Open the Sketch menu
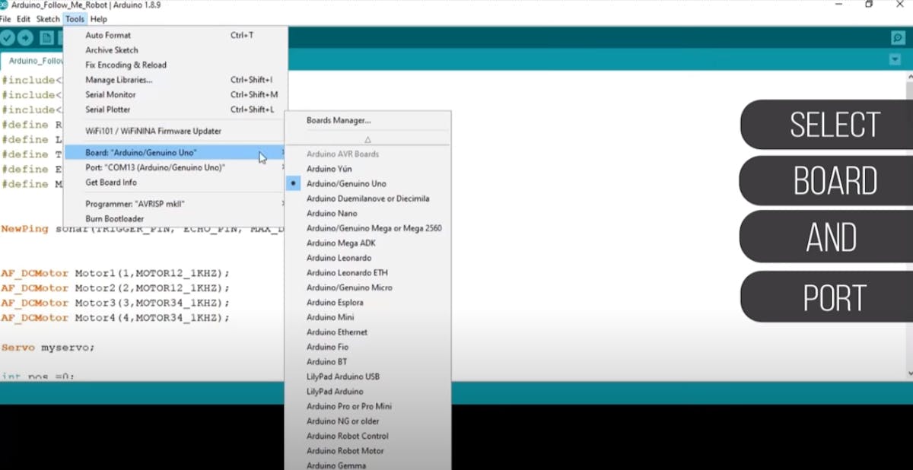This screenshot has width=913, height=470. 48,19
